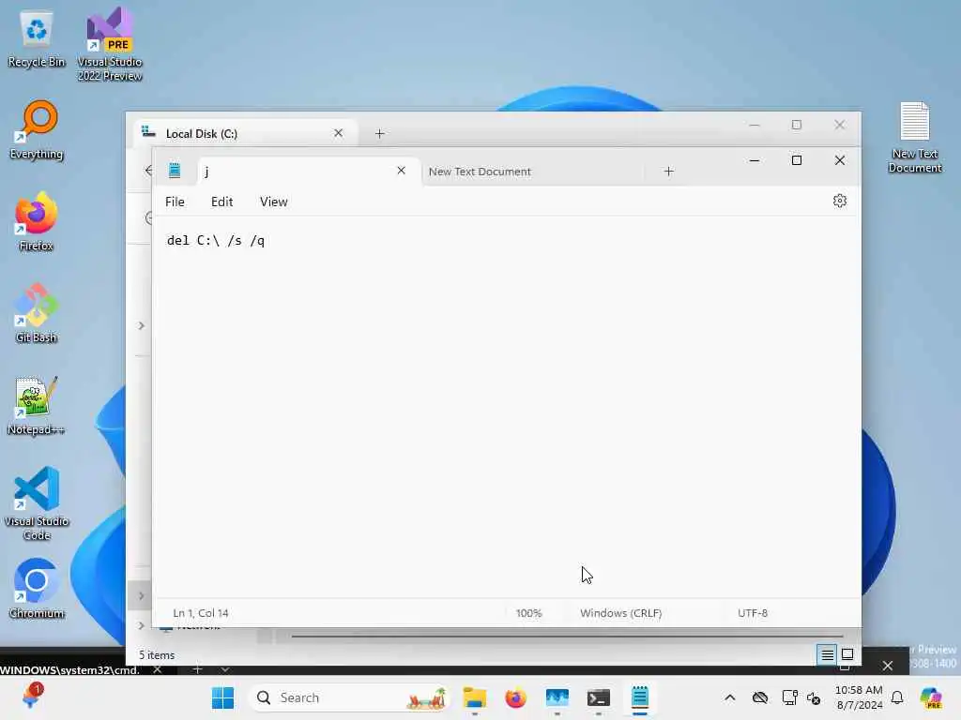This screenshot has width=961, height=720.
Task: Select the Notepad++ desktop shortcut
Action: tap(37, 405)
